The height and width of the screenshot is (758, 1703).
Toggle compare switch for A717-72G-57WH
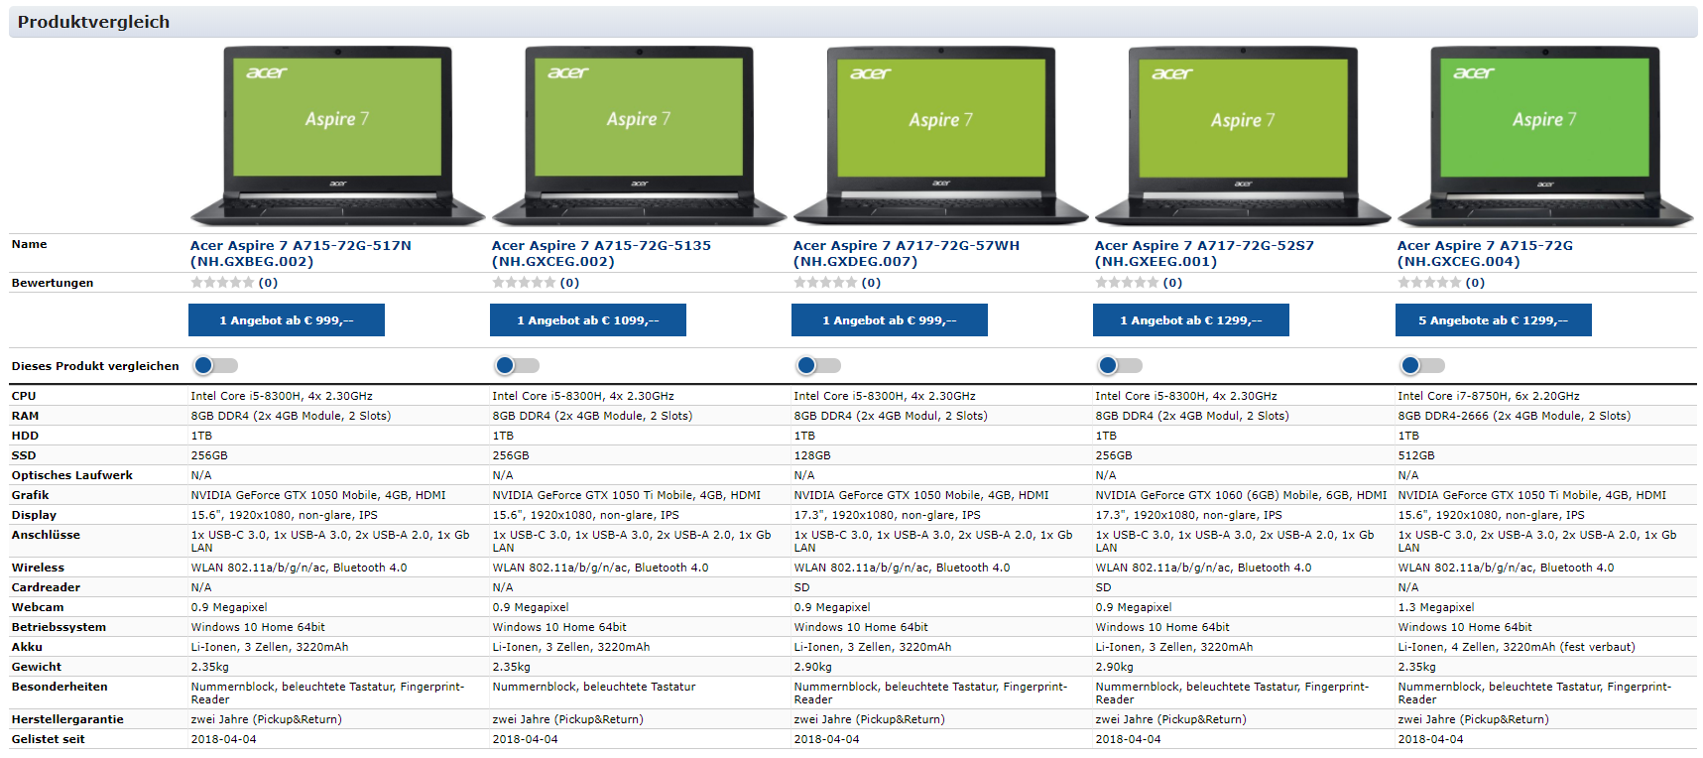coord(818,365)
